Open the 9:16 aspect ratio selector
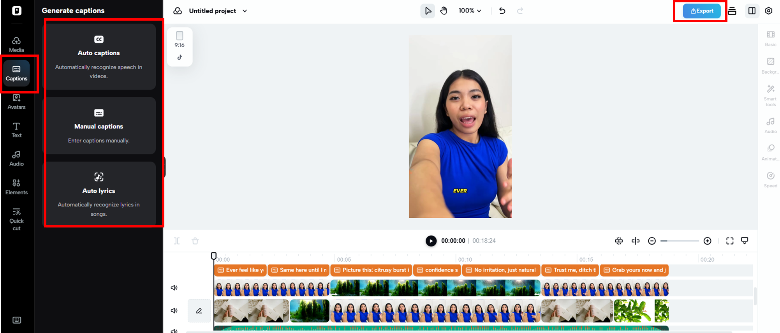 [180, 40]
